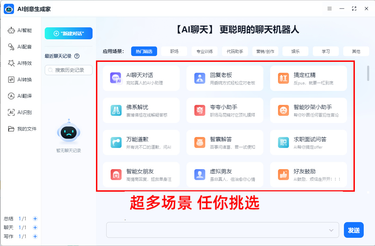Select the 专业训练 scenario tab
This screenshot has width=375, height=246.
click(205, 51)
